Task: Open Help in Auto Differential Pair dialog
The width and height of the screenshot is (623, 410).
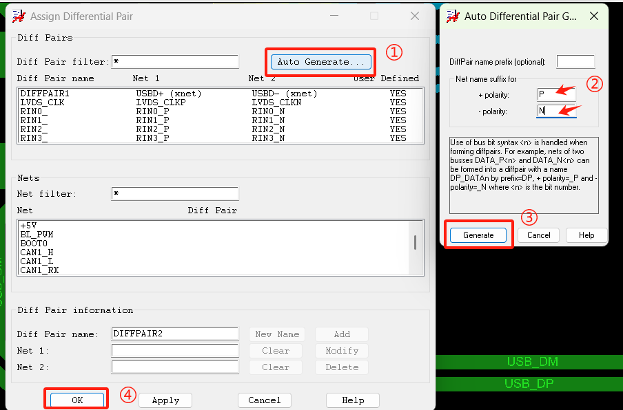Action: [586, 235]
